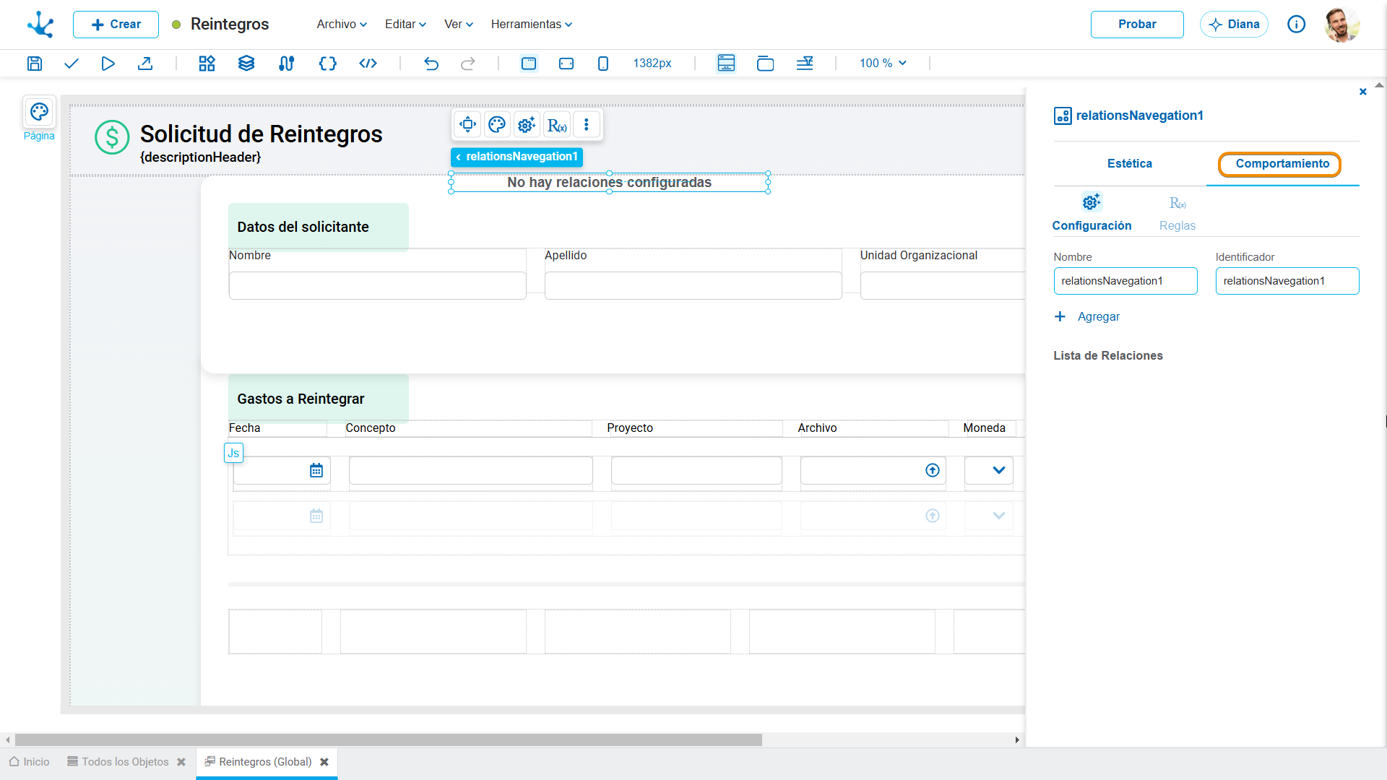Undo the last change
Viewport: 1387px width, 780px height.
431,64
